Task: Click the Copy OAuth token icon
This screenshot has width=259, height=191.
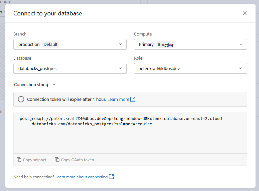Action: click(x=57, y=160)
